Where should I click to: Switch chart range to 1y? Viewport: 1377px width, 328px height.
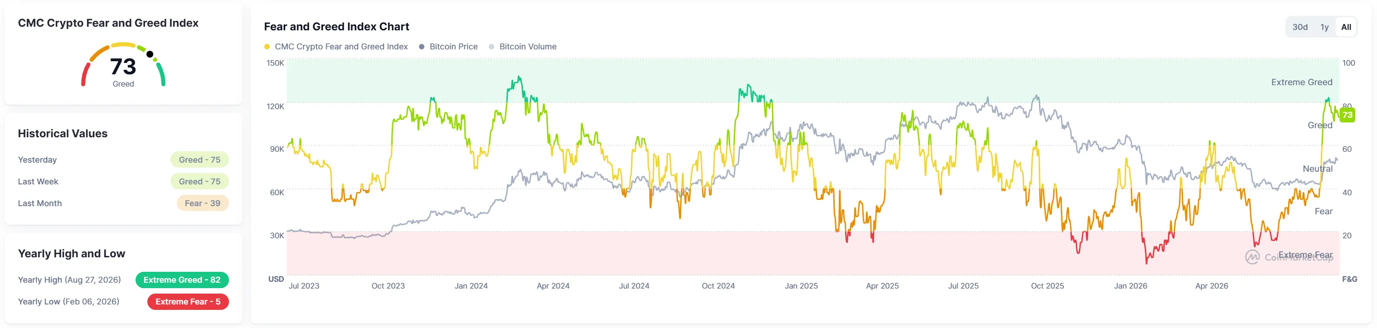coord(1324,27)
